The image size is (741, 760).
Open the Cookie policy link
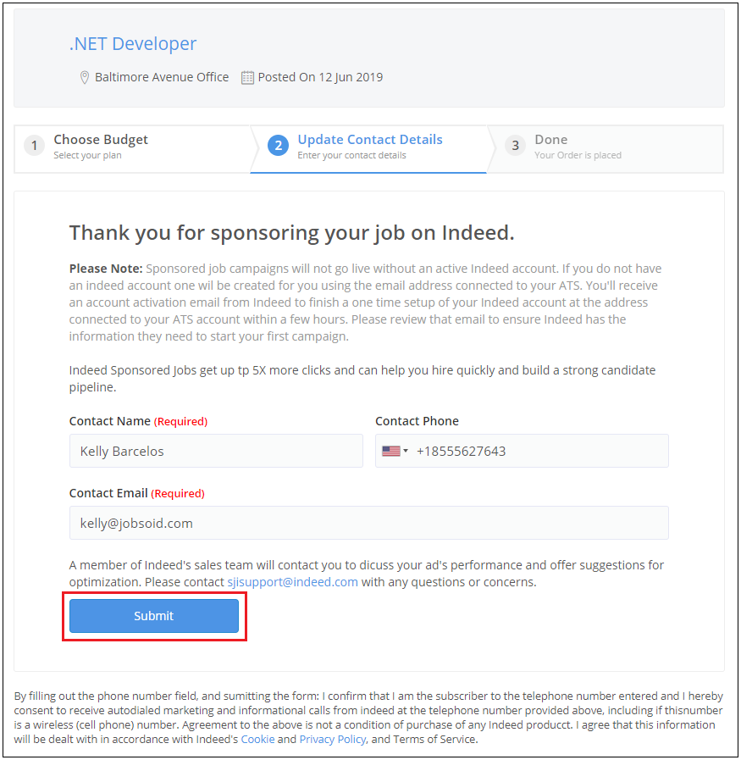257,739
